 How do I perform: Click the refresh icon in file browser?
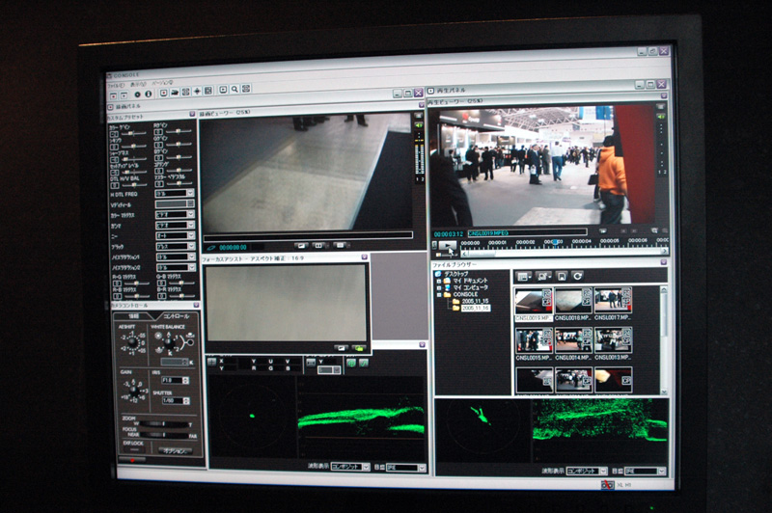(577, 277)
